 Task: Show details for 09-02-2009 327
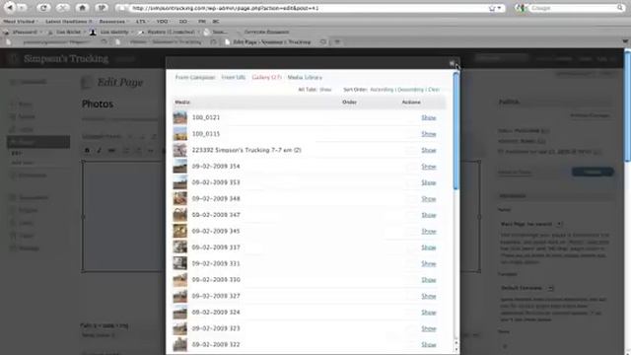coord(429,296)
